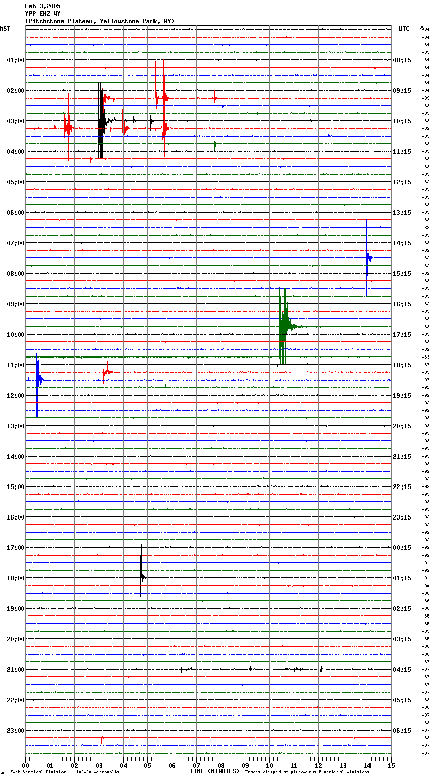Click minute tick label '00' on bottom axis
Image resolution: width=432 pixels, height=779 pixels.
click(25, 765)
